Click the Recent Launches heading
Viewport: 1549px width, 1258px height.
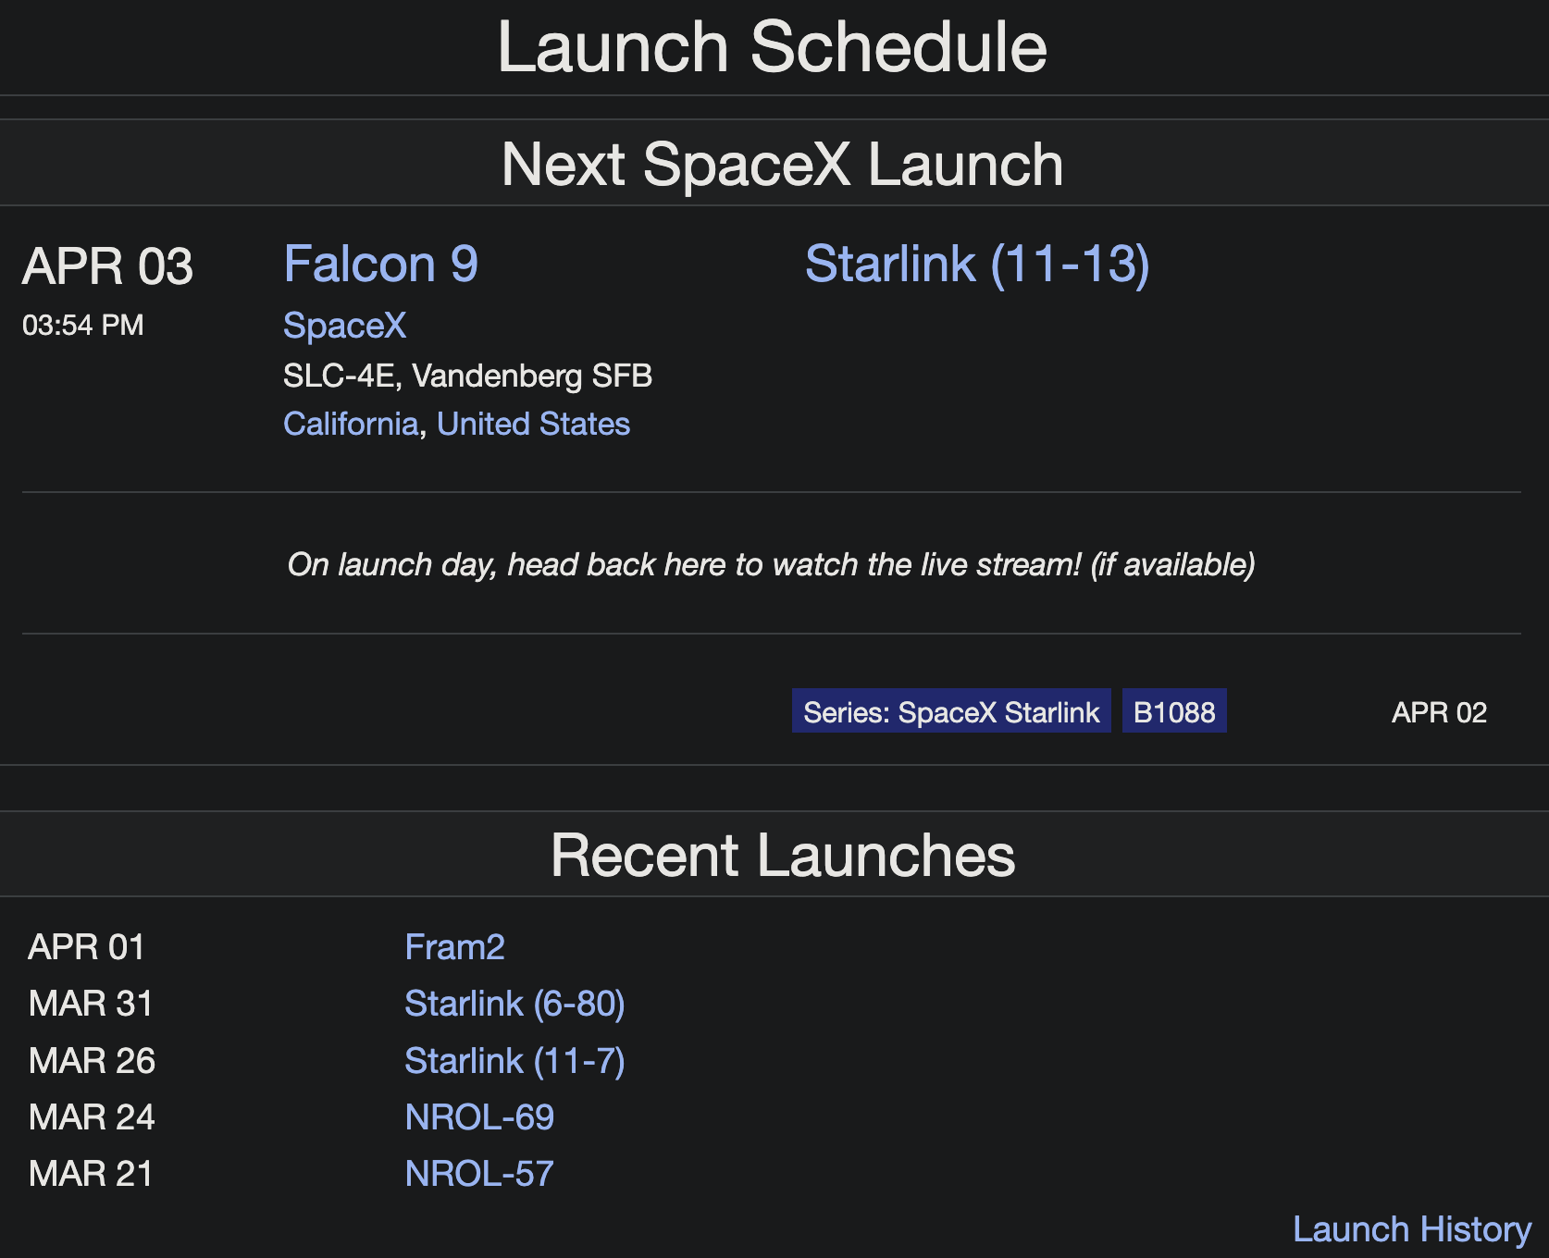coord(783,855)
